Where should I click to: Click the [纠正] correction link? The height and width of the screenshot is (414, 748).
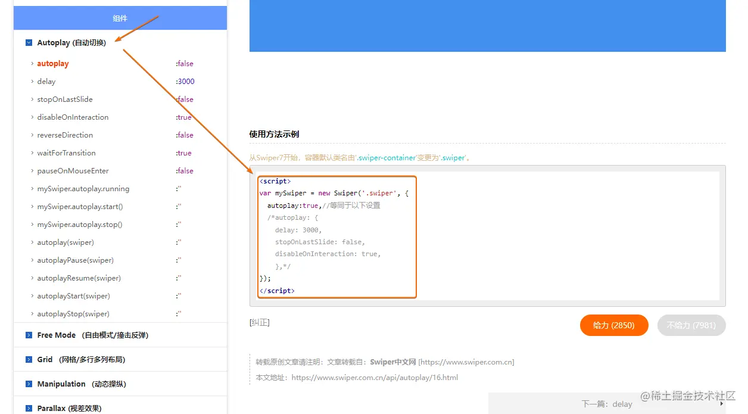tap(260, 322)
